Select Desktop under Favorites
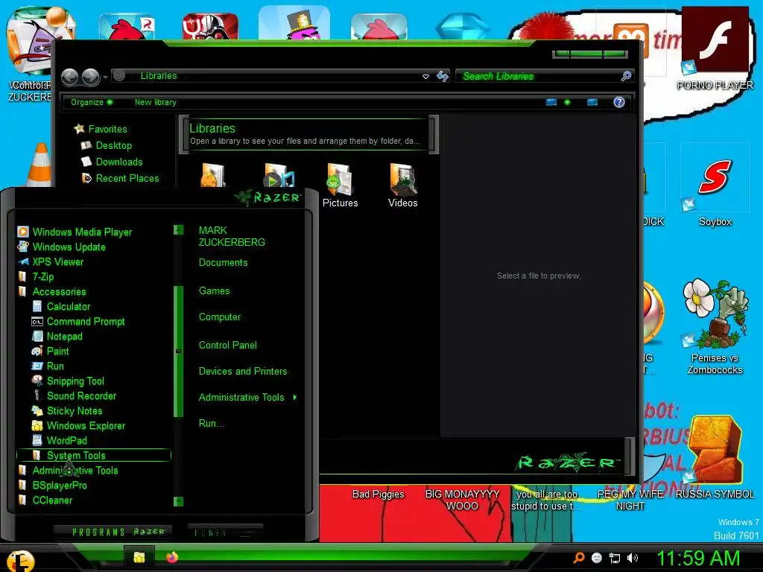The width and height of the screenshot is (763, 572). [x=107, y=145]
